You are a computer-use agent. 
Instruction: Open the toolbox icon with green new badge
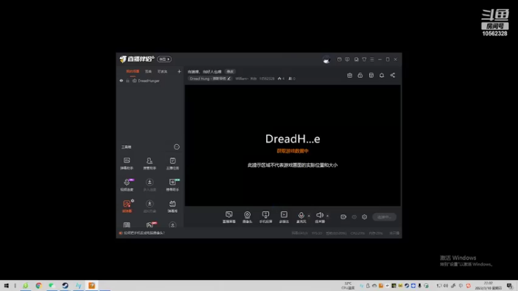click(172, 184)
